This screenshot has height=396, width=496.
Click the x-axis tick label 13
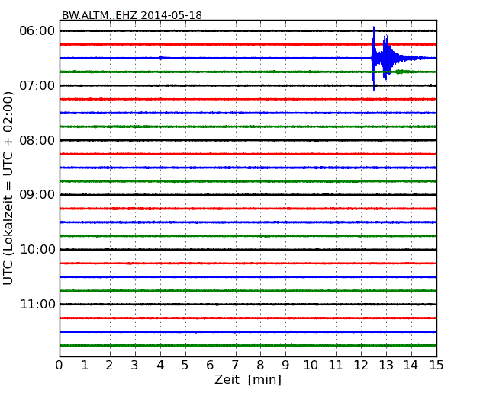pos(386,365)
